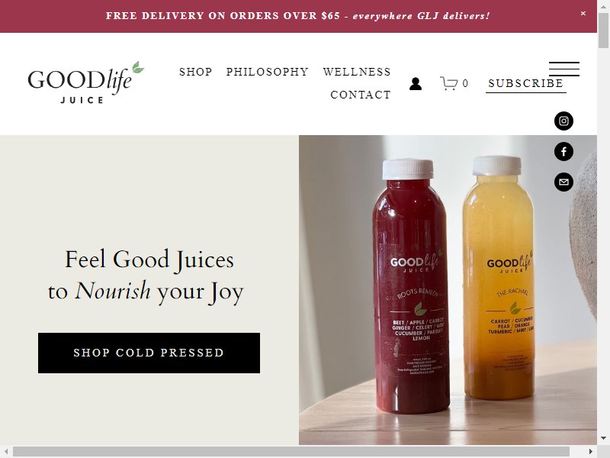Go to the Contact page
This screenshot has height=458, width=610.
361,95
